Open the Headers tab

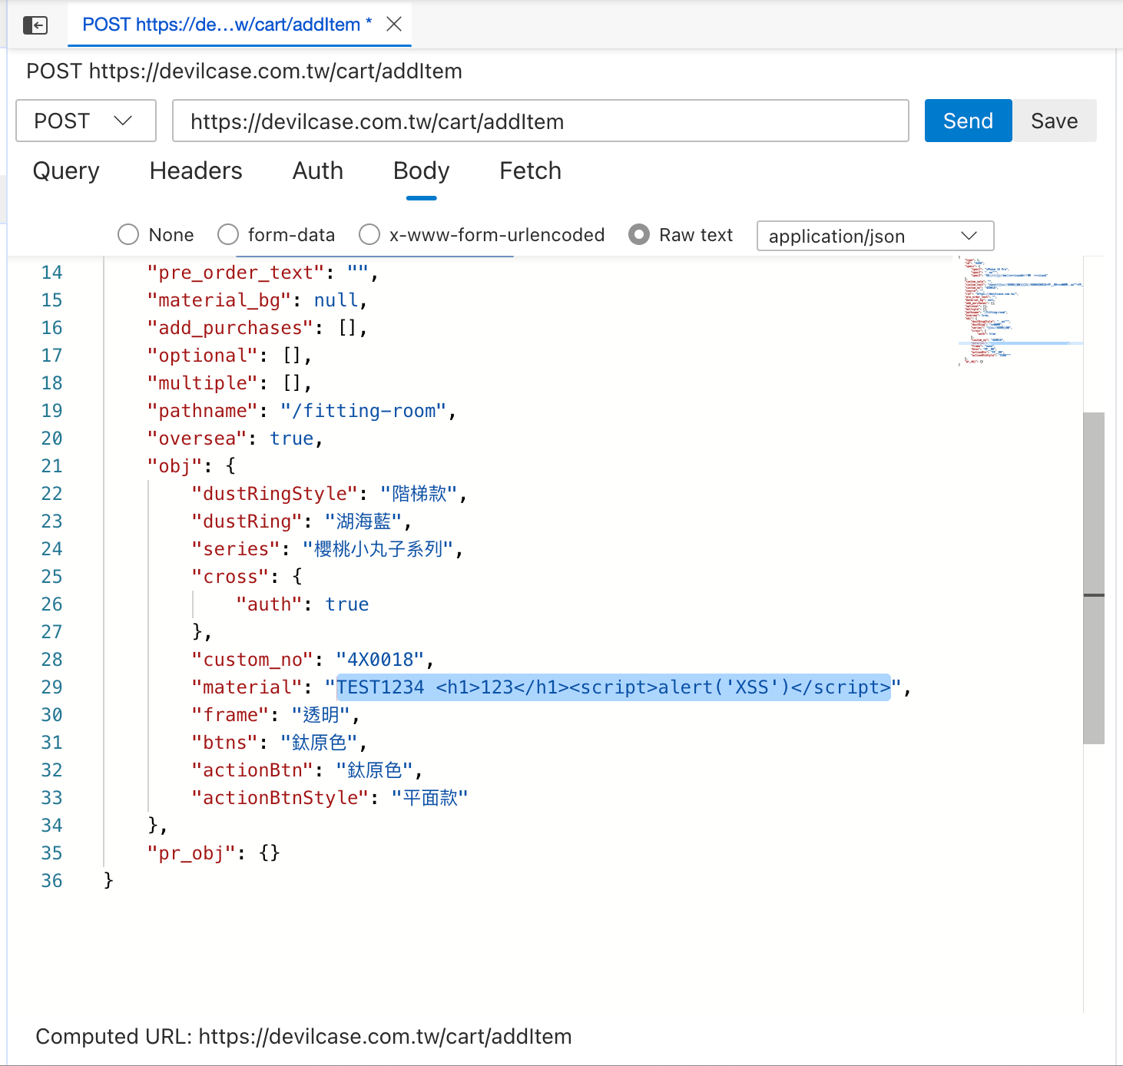coord(196,170)
